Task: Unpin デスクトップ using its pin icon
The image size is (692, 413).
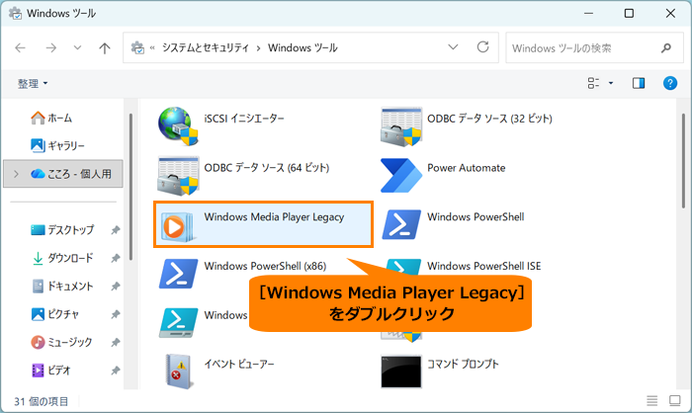Action: 116,230
